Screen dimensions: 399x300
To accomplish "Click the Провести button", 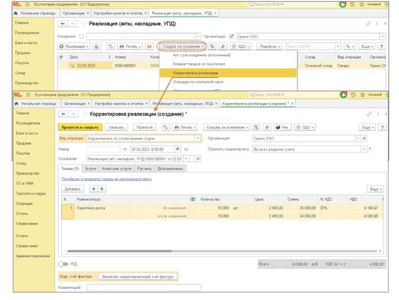I will [145, 127].
